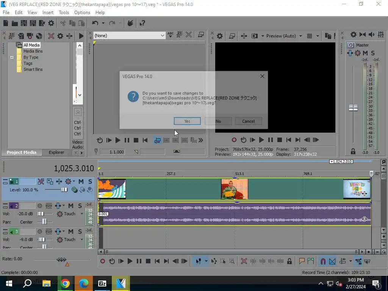Arm audio track 2 for record
The height and width of the screenshot is (291, 388).
point(39,206)
